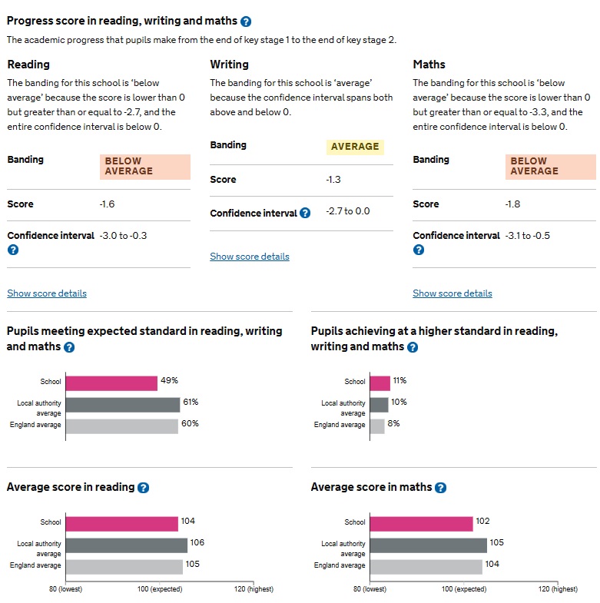Click the England average 60% bar
Screen dimensions: 600x603
(122, 426)
